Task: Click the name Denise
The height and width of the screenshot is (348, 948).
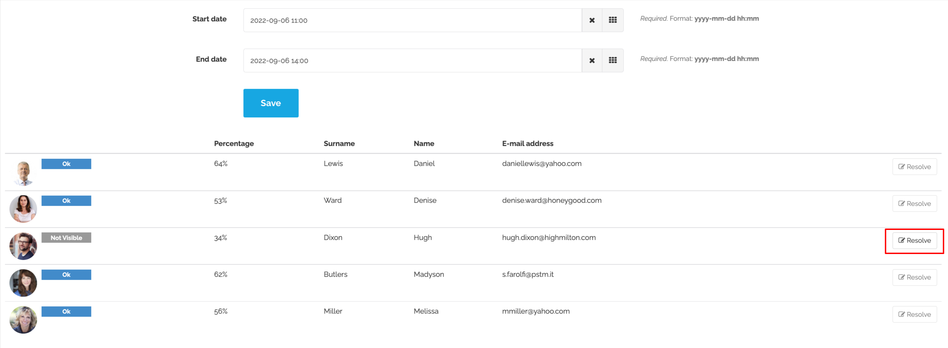Action: pos(425,200)
